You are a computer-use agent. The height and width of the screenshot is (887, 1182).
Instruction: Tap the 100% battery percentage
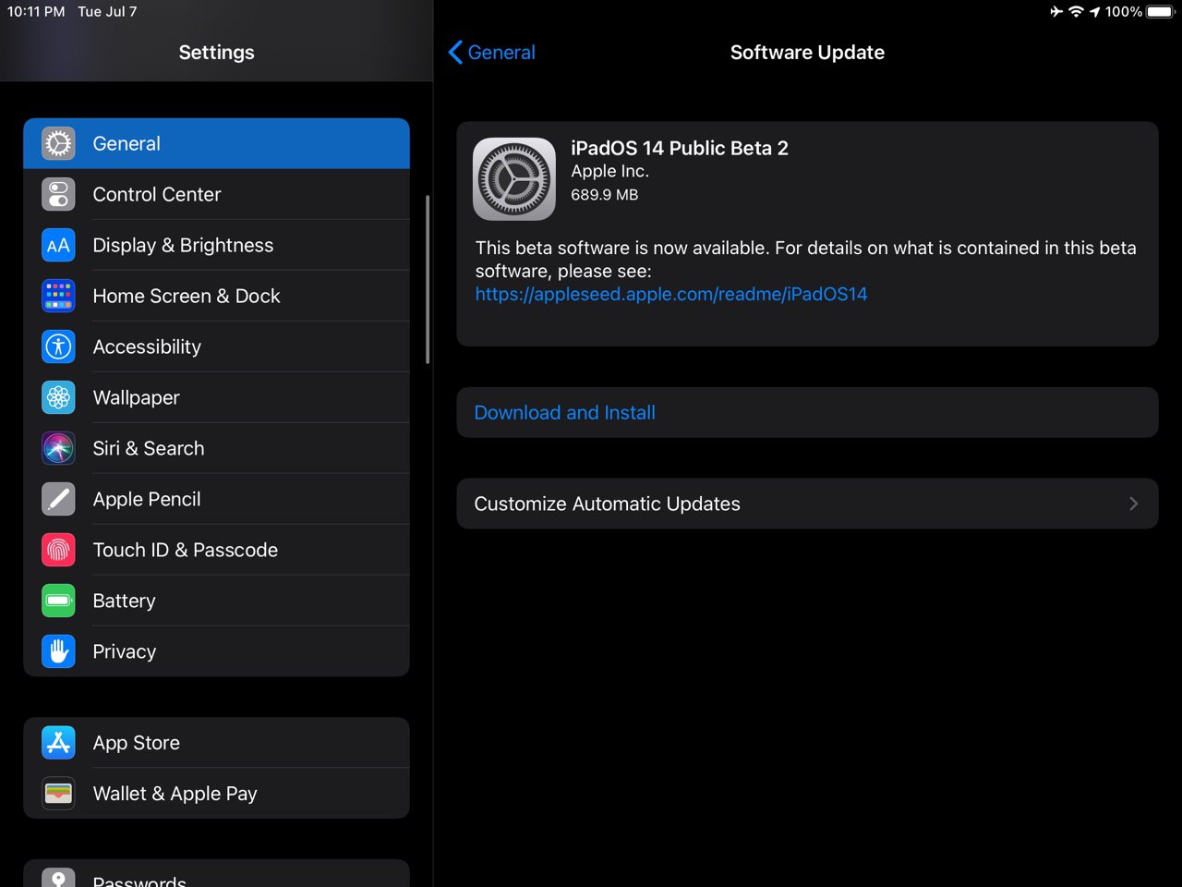pyautogui.click(x=1124, y=11)
